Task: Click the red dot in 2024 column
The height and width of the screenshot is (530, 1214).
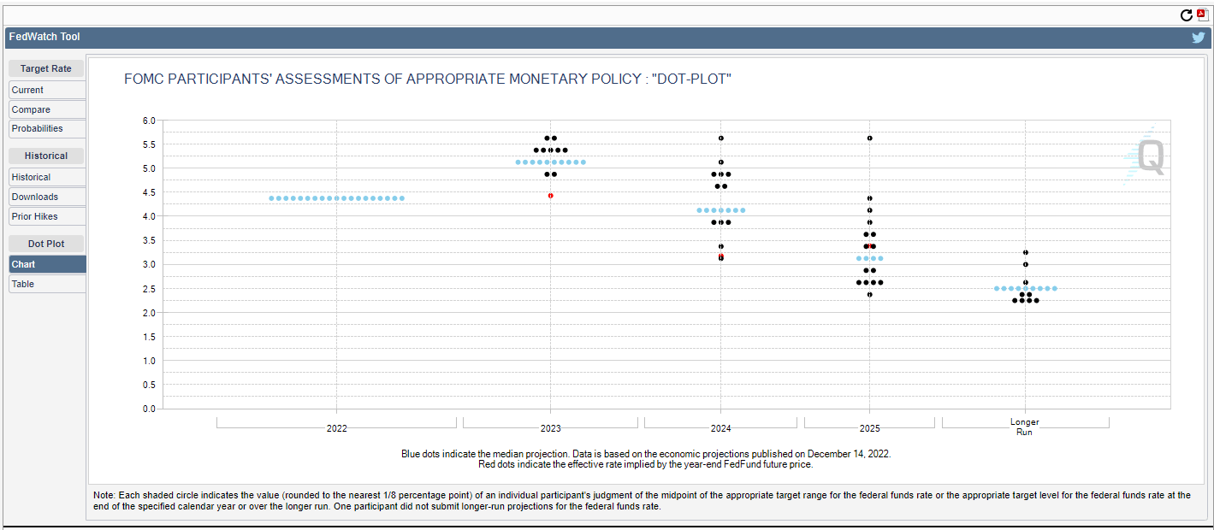Action: [x=721, y=256]
